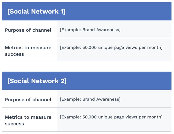Edit Brand Awareness example under Social Network 2
This screenshot has height=134, width=174.
pos(90,99)
